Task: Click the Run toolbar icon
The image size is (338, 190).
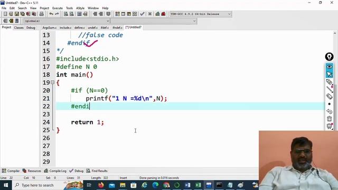Action: [x=123, y=14]
